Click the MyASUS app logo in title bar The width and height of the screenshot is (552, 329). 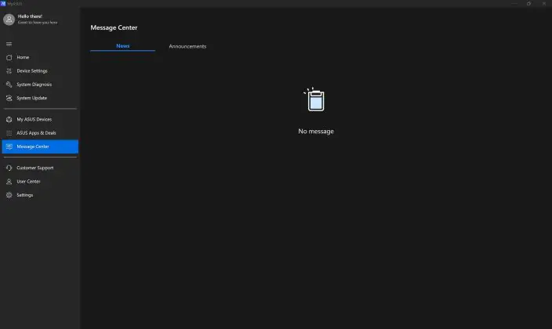[3, 3]
